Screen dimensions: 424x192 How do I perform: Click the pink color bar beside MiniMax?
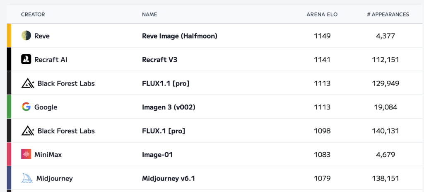9,154
